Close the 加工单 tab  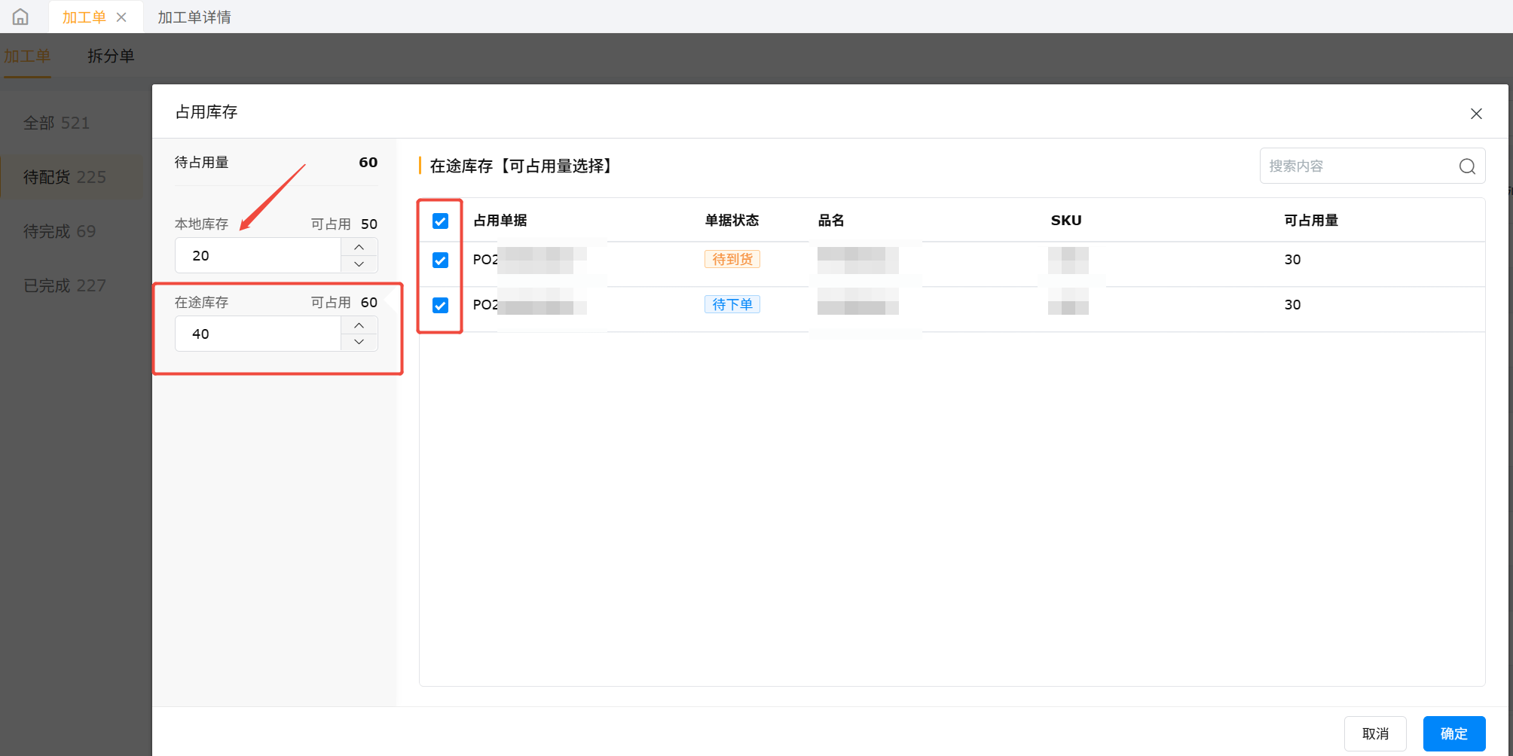[x=121, y=17]
